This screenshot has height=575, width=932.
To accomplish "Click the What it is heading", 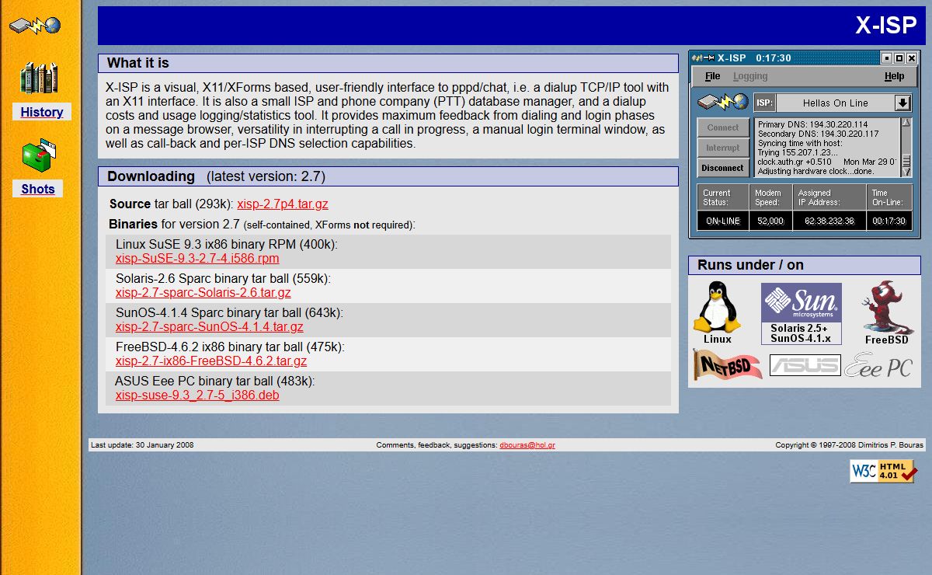I will click(137, 63).
